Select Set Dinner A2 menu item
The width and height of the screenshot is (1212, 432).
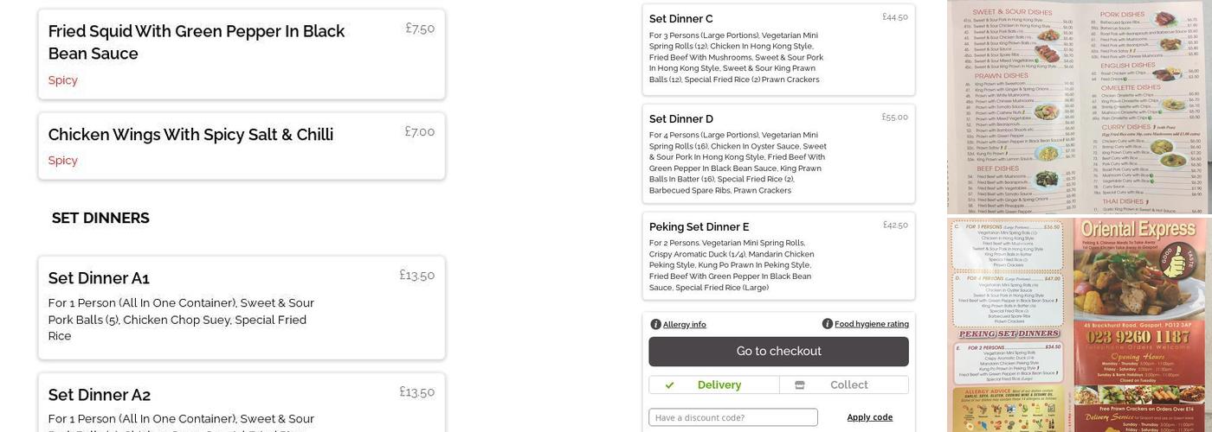pos(242,403)
